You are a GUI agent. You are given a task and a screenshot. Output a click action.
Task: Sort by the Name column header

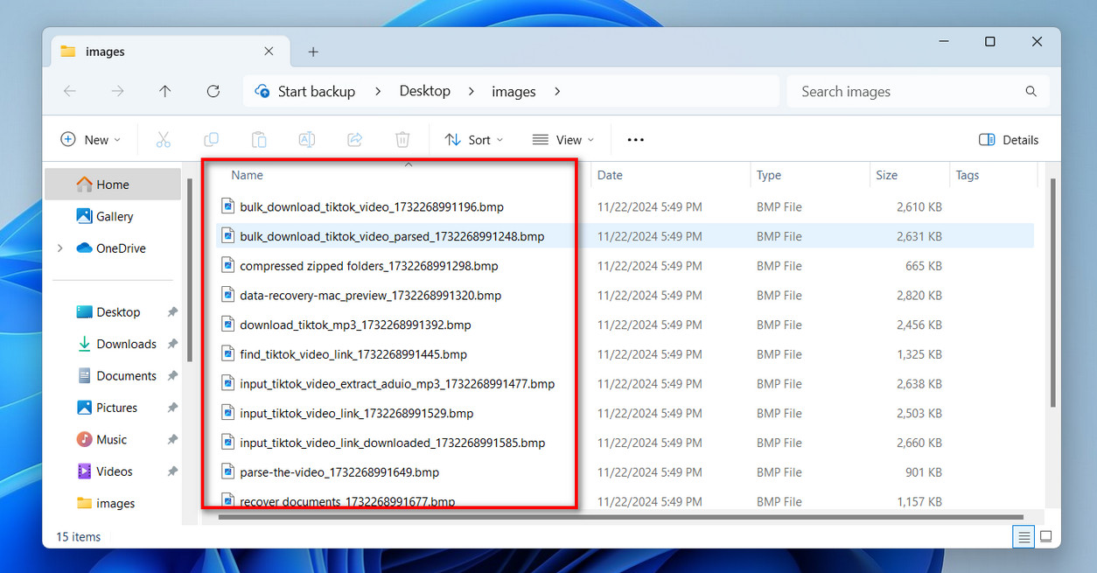point(247,175)
